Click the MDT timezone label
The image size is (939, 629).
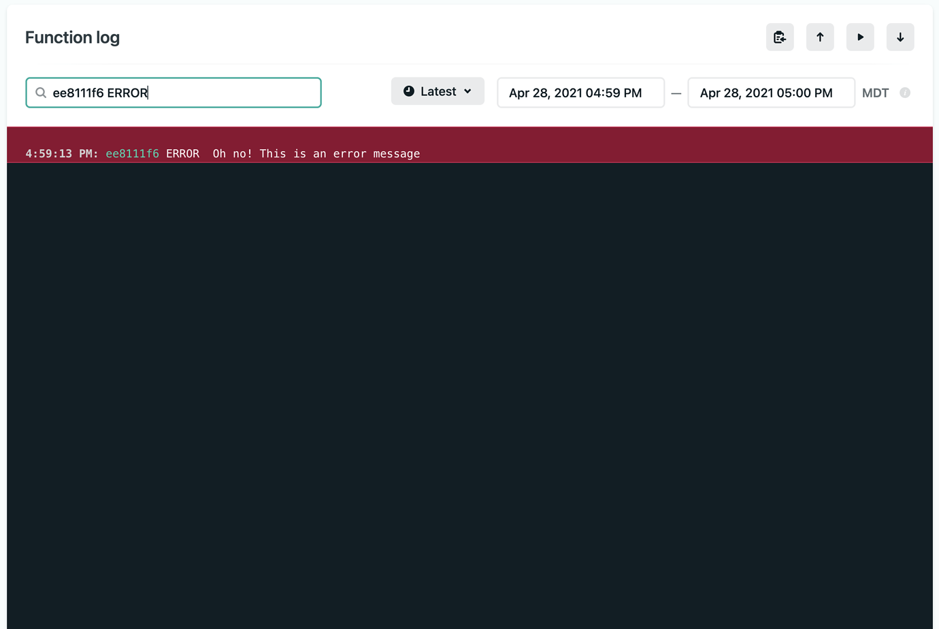click(x=875, y=93)
